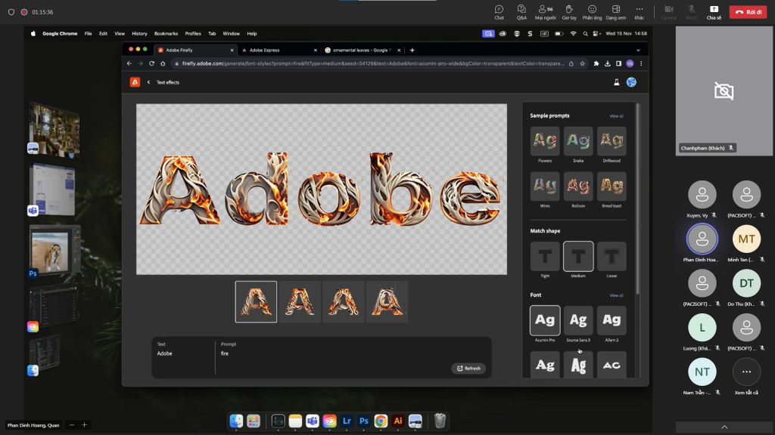This screenshot has height=435, width=775.
Task: Go back using the arrow beside Text effects
Action: coord(148,82)
